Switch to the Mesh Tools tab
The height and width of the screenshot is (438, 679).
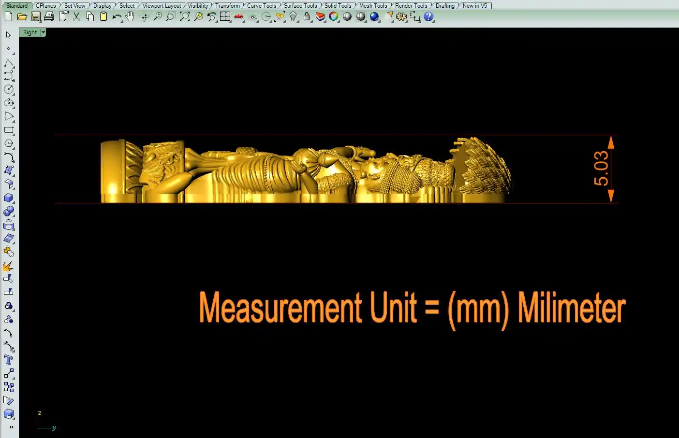tap(373, 6)
